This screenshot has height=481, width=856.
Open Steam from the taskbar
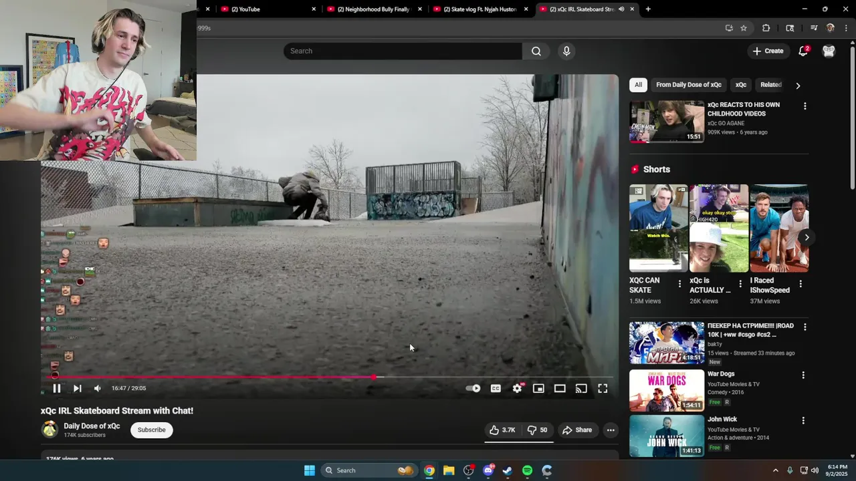click(x=508, y=470)
